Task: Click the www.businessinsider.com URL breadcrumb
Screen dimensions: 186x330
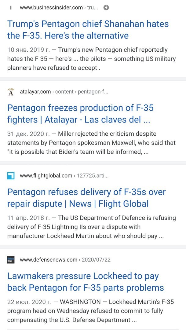Action: 59,8
